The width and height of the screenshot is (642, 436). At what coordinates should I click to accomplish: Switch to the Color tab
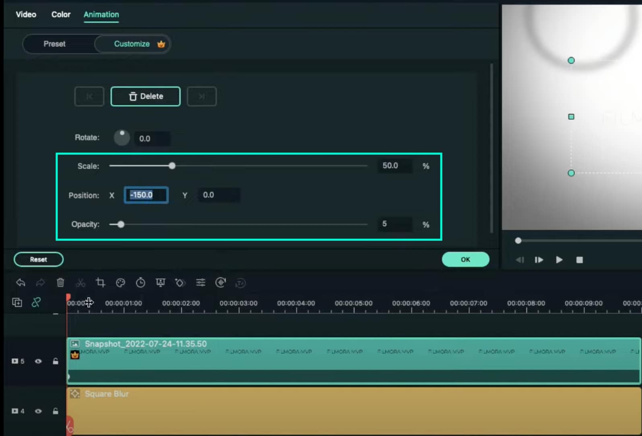pyautogui.click(x=61, y=14)
